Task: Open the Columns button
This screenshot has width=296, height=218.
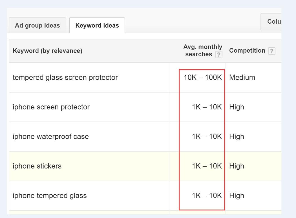Action: (271, 22)
